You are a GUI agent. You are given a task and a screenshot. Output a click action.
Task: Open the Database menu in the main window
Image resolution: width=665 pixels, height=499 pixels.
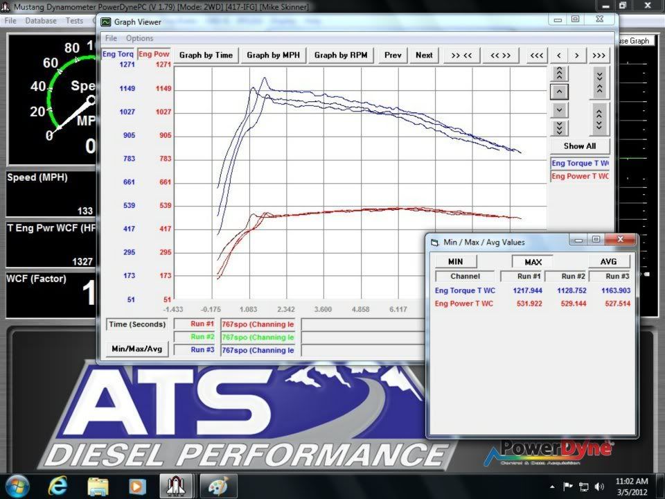(x=41, y=20)
